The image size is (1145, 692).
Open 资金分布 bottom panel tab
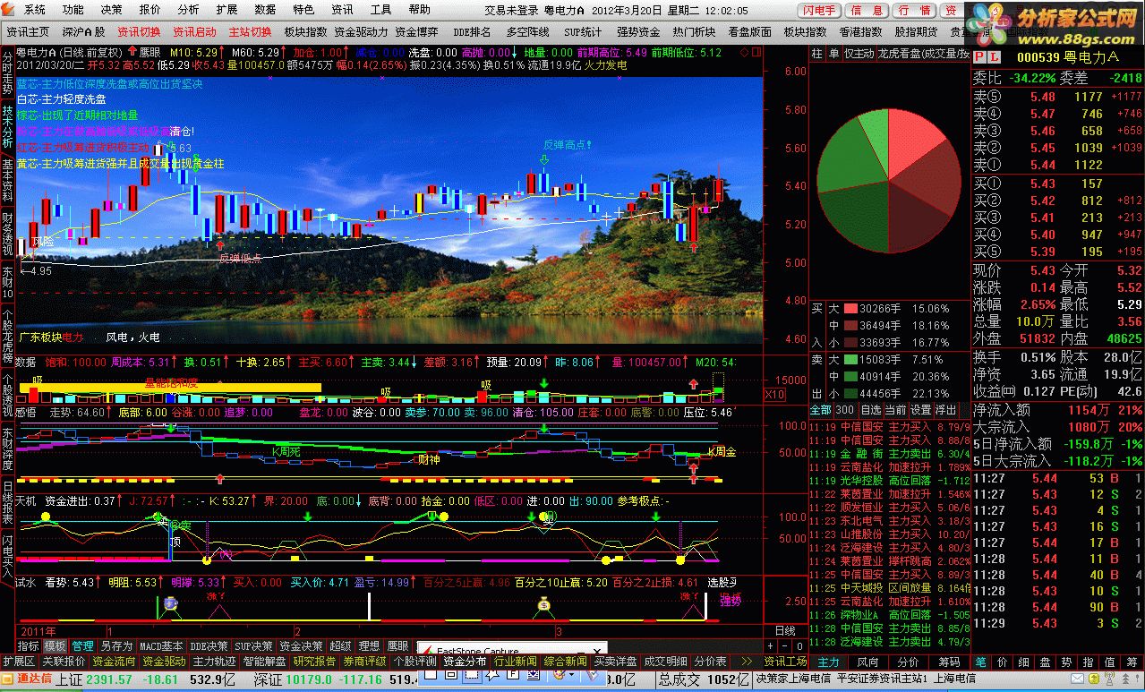point(465,662)
